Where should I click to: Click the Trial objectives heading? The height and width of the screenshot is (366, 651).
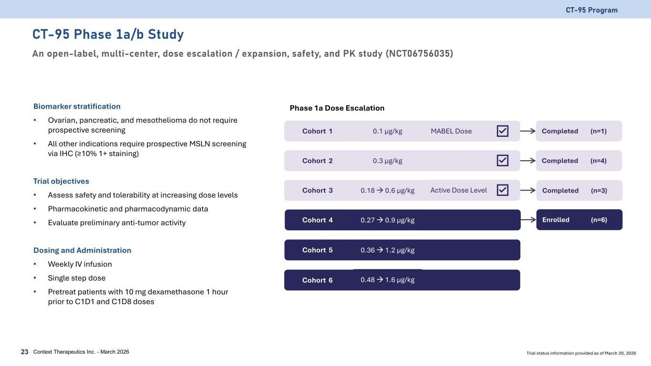[61, 182]
